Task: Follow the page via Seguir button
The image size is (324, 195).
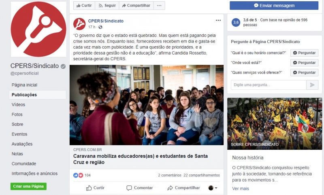Action: click(x=107, y=6)
